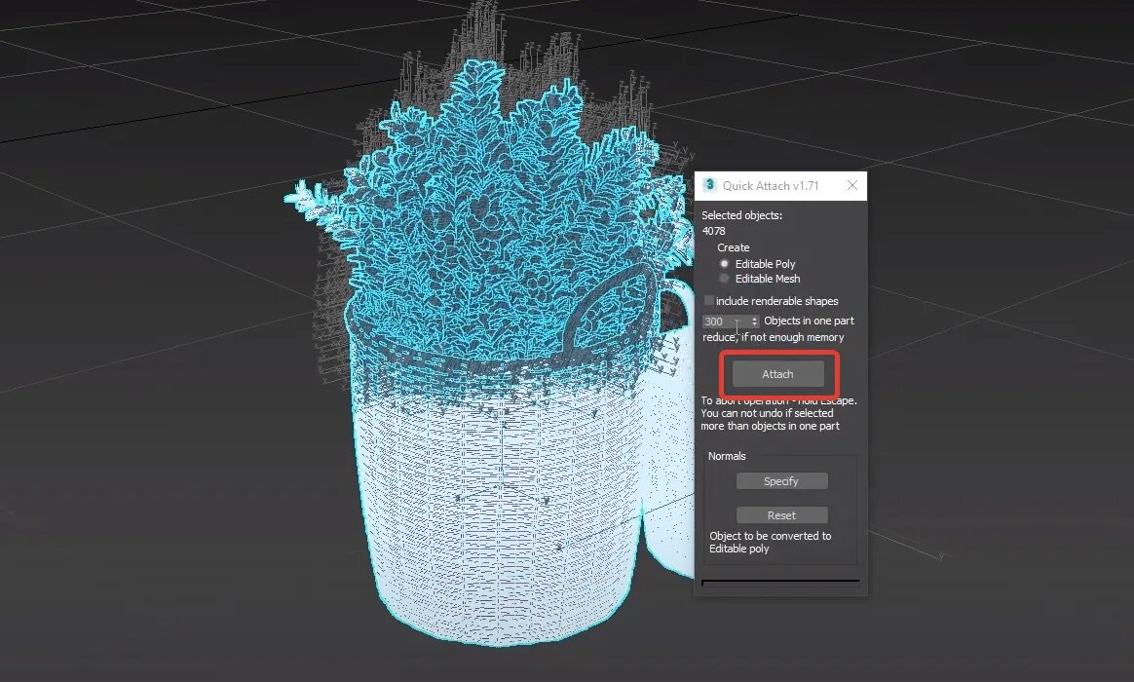Click the Specify normals button

click(781, 481)
